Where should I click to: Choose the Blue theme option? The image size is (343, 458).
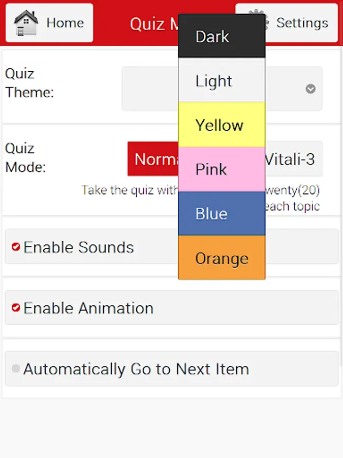tap(222, 214)
